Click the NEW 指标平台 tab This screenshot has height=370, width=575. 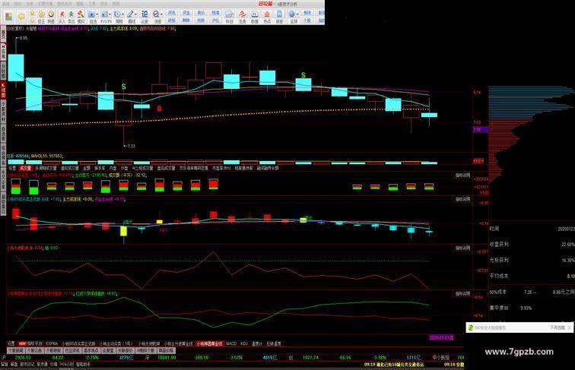pyautogui.click(x=30, y=343)
